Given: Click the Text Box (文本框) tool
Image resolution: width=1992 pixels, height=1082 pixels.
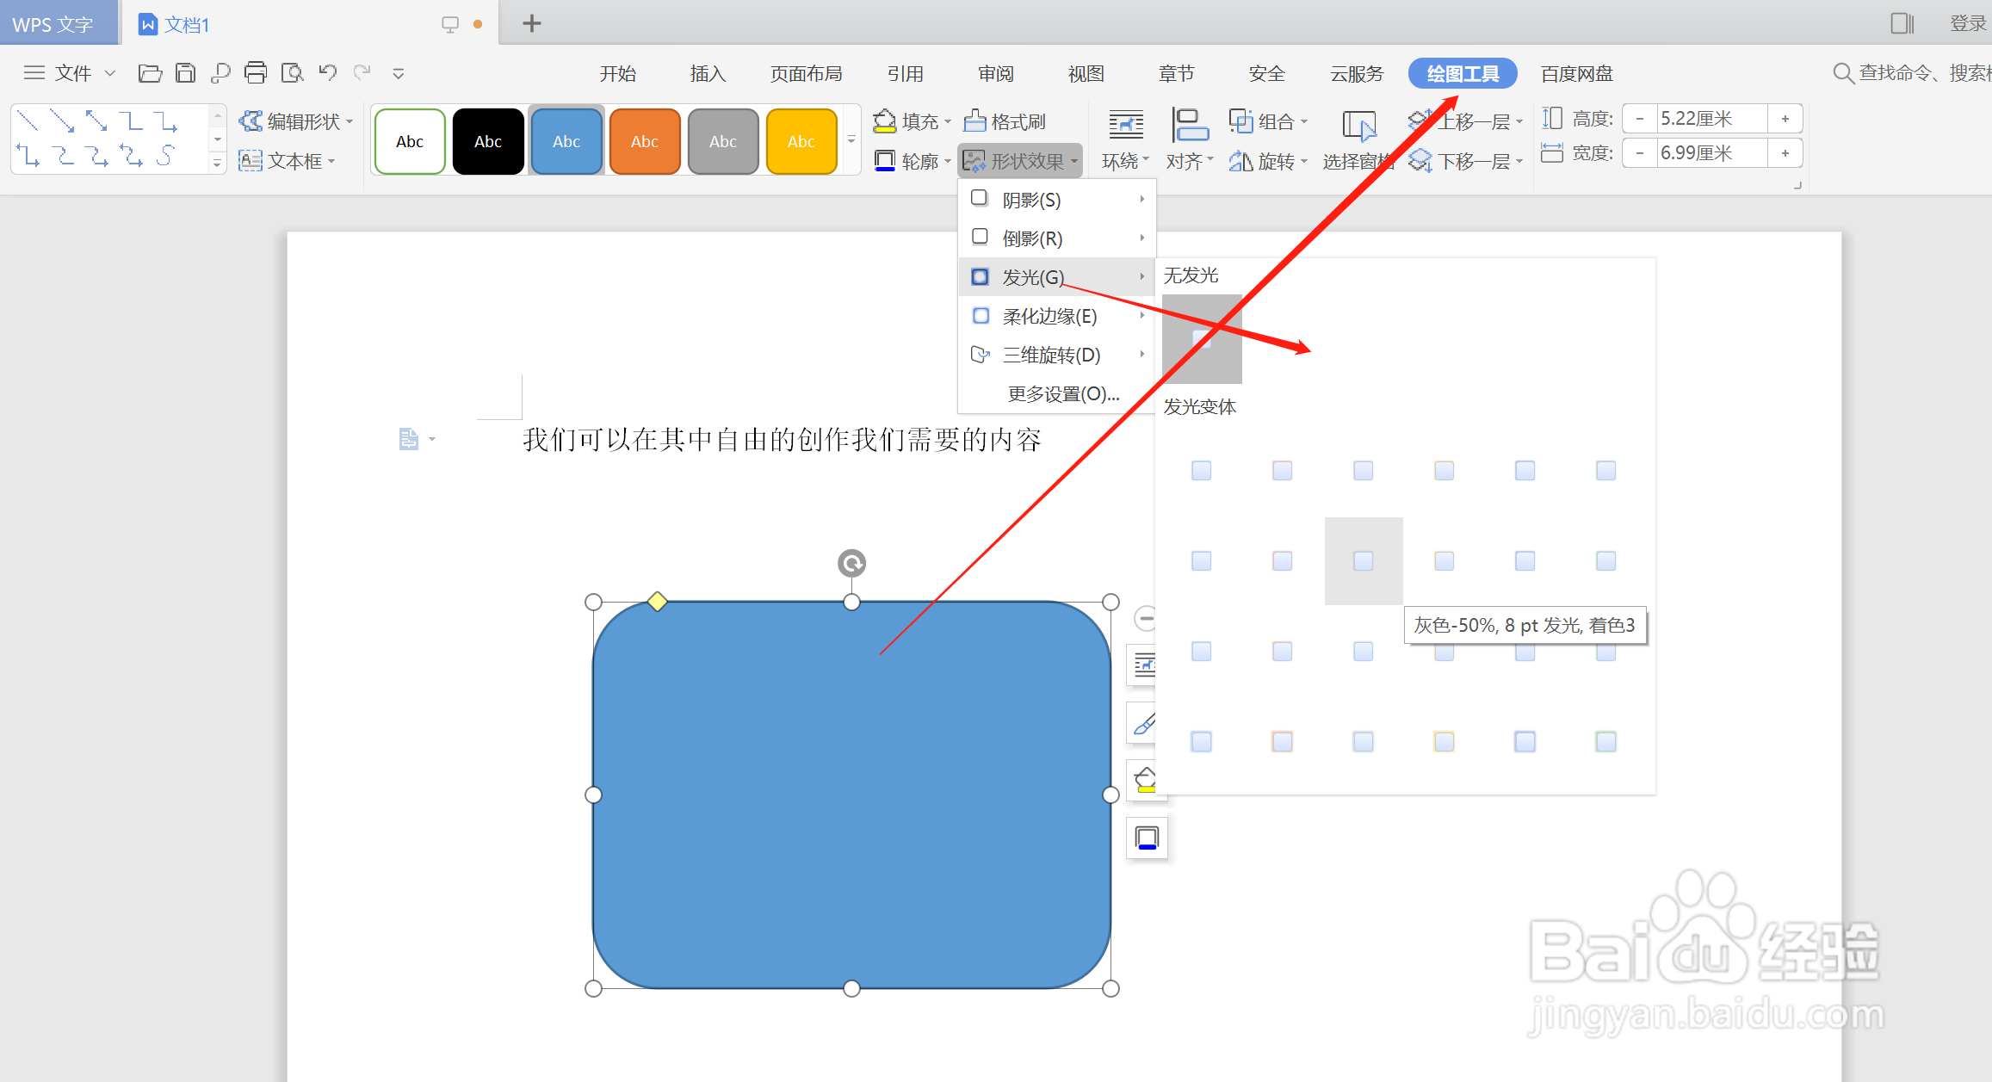Looking at the screenshot, I should pos(286,161).
